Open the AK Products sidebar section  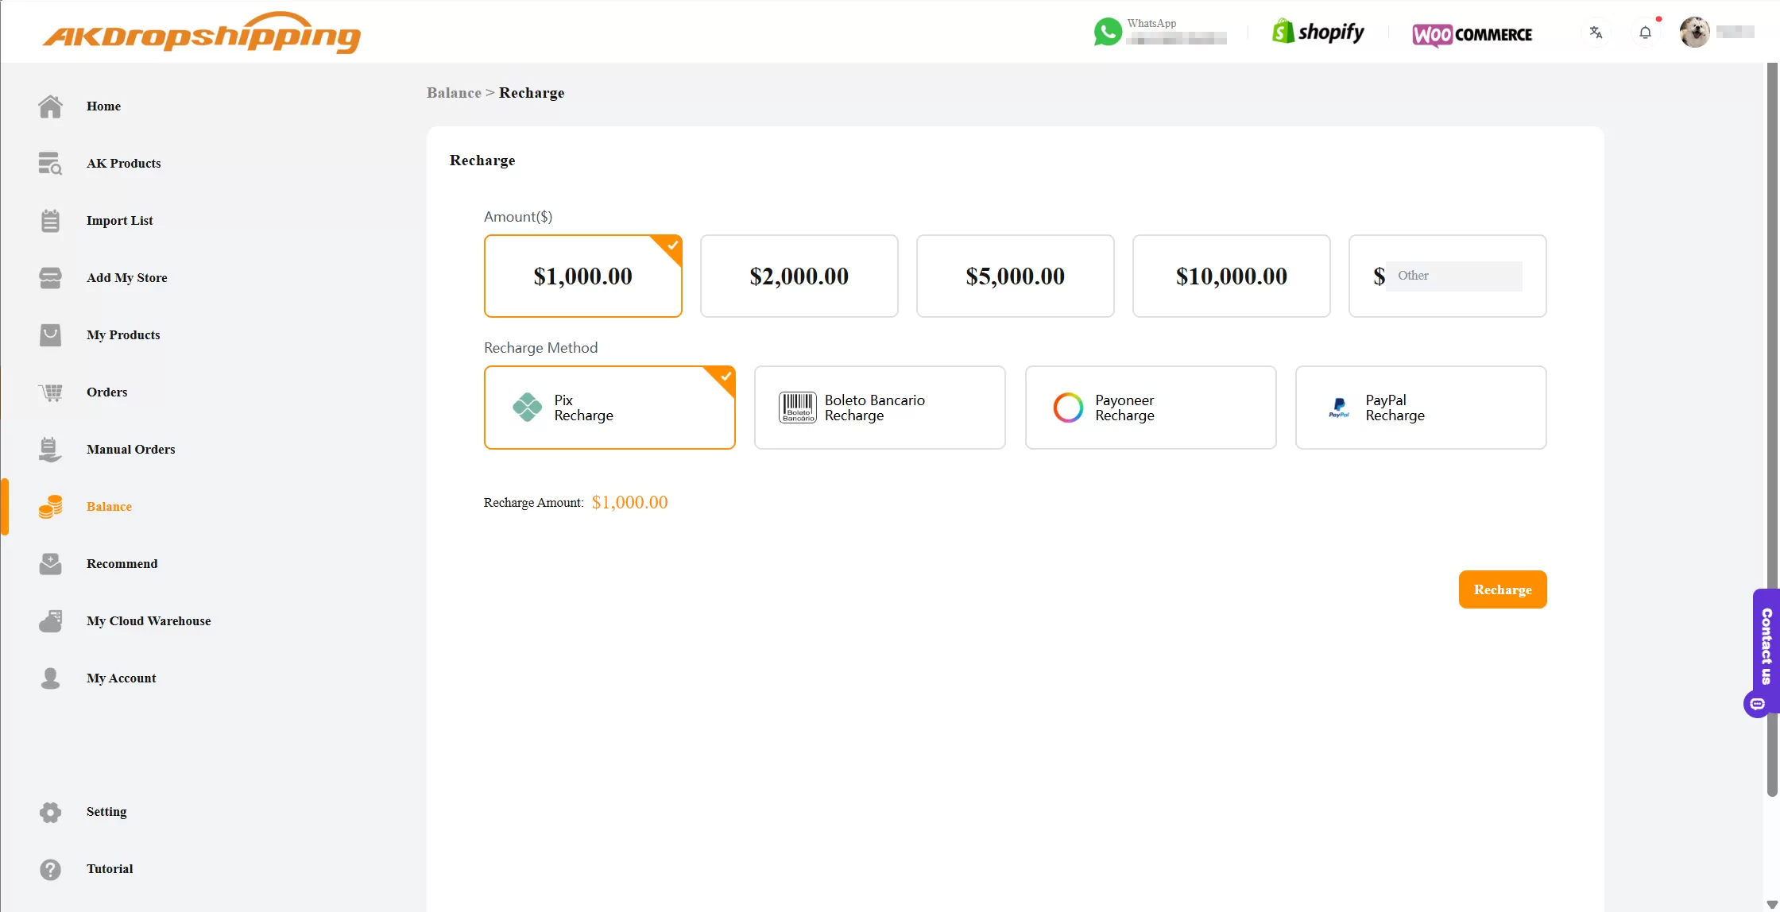point(124,163)
